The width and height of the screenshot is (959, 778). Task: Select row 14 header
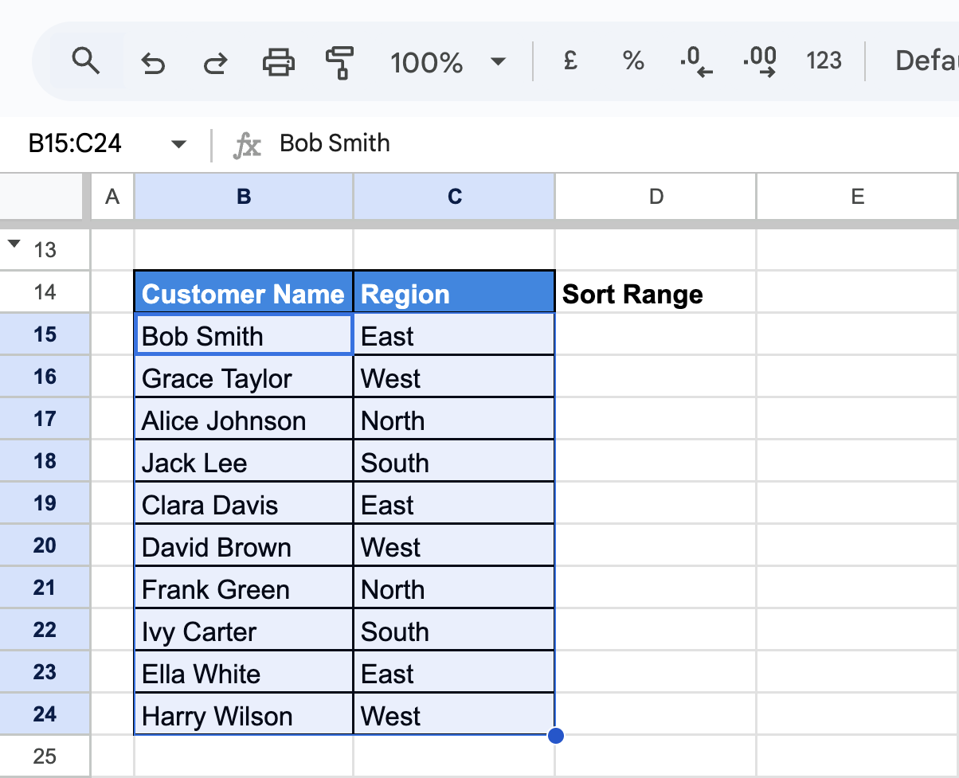(x=45, y=292)
